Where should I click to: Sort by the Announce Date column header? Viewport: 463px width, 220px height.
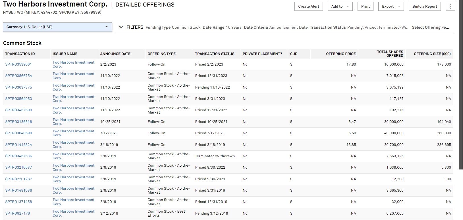115,54
